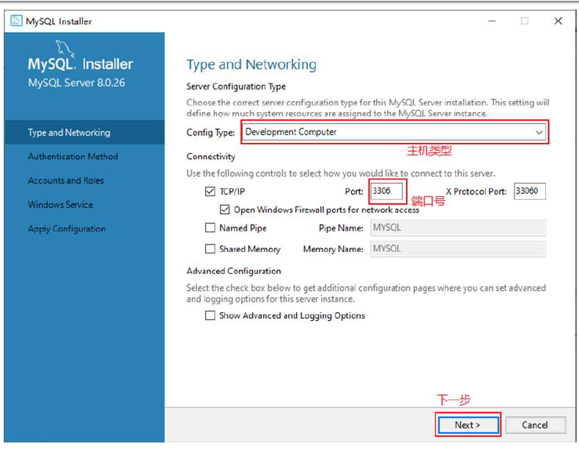Uncheck Open Windows Firewall ports option
This screenshot has height=452, width=579.
tap(224, 210)
